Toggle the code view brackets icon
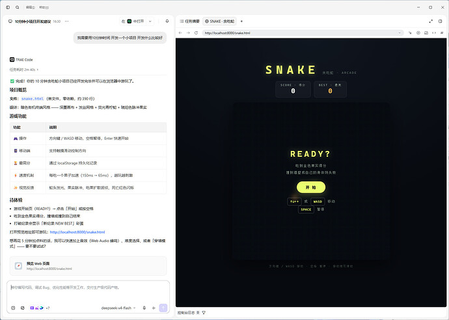 click(x=434, y=33)
